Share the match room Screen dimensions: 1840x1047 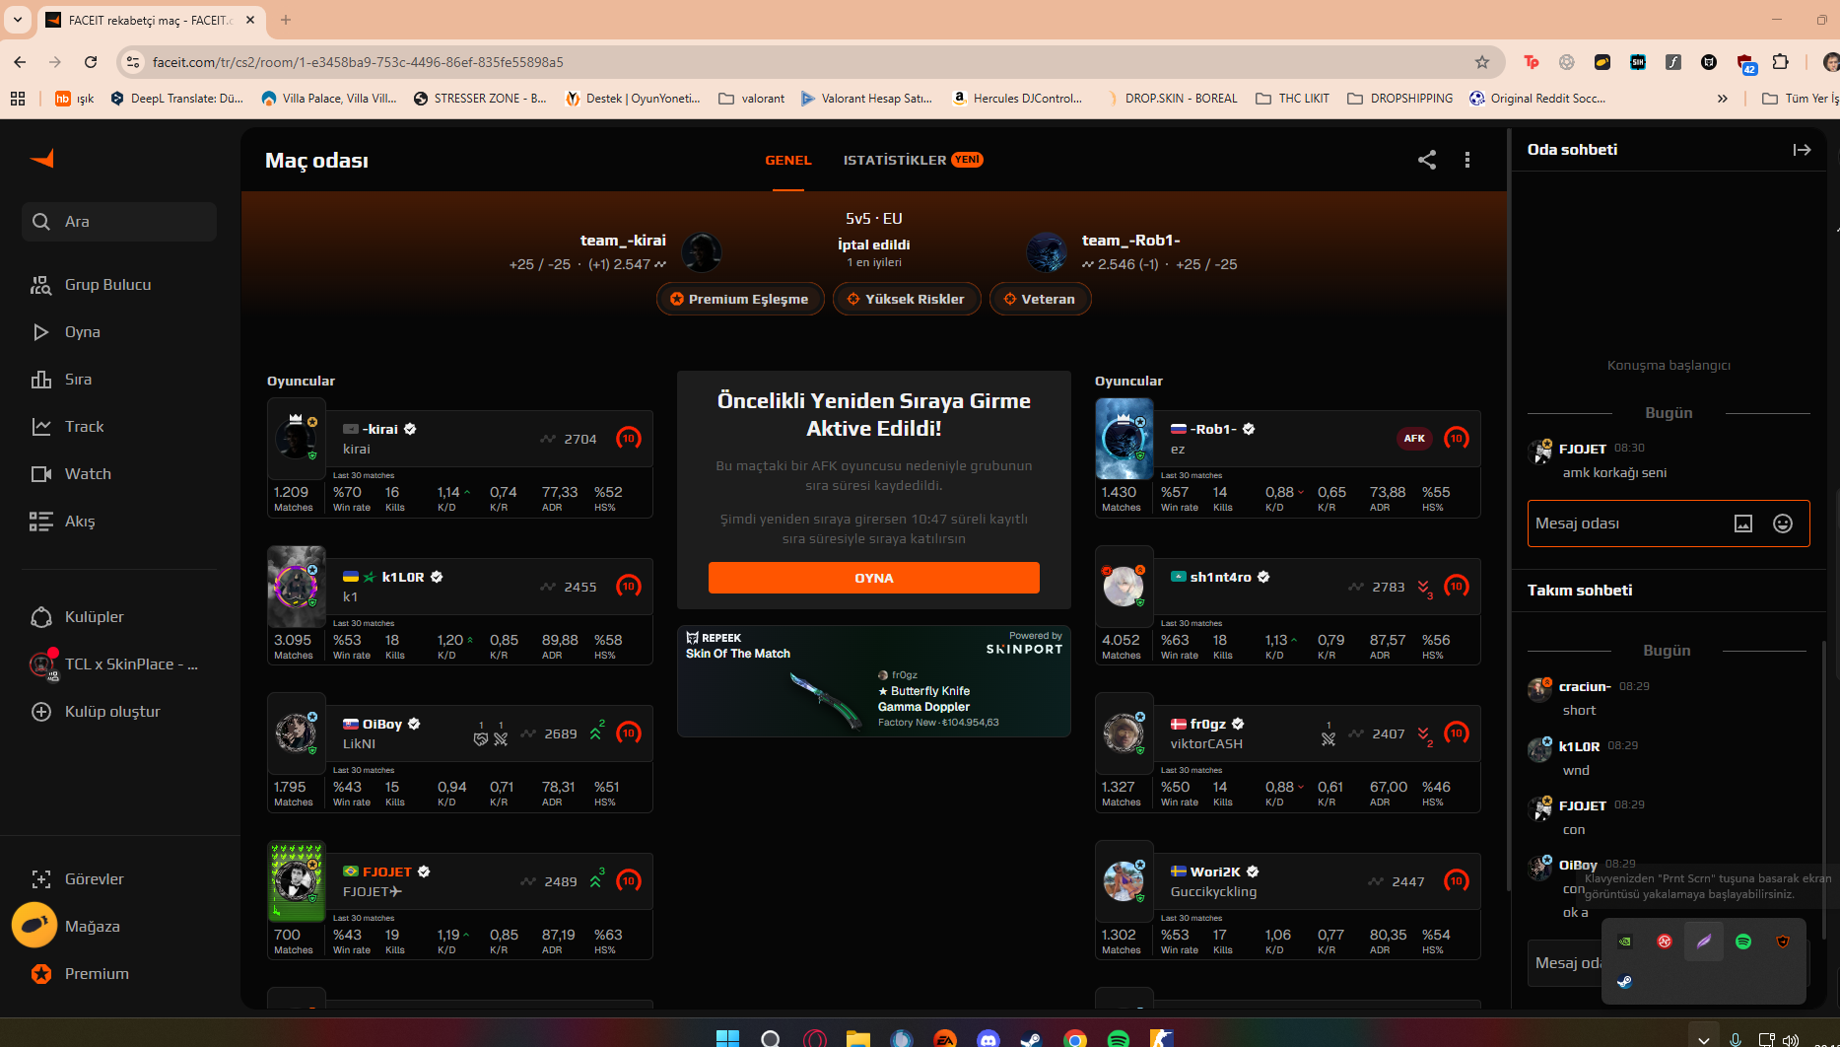[1427, 160]
